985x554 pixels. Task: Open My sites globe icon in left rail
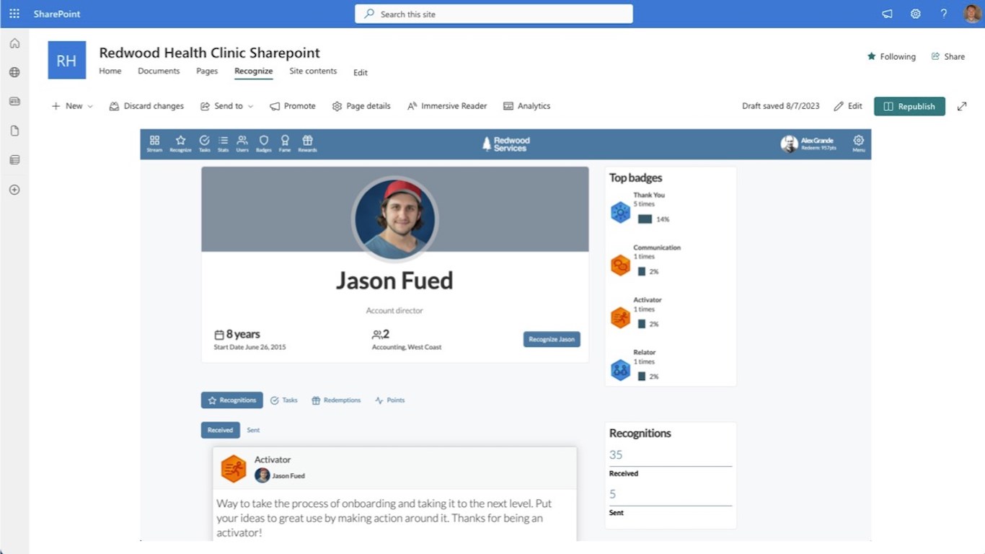pos(14,72)
